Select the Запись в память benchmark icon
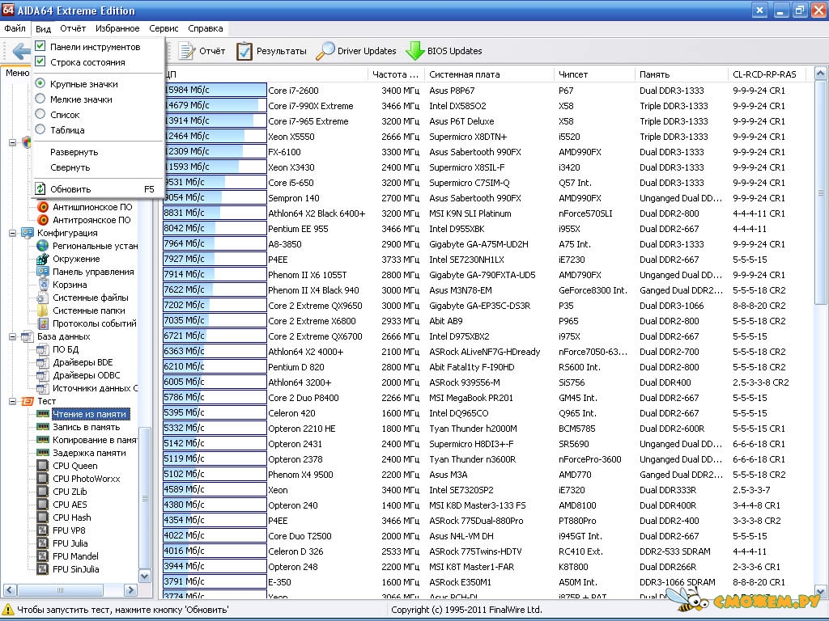This screenshot has height=621, width=829. coord(43,427)
